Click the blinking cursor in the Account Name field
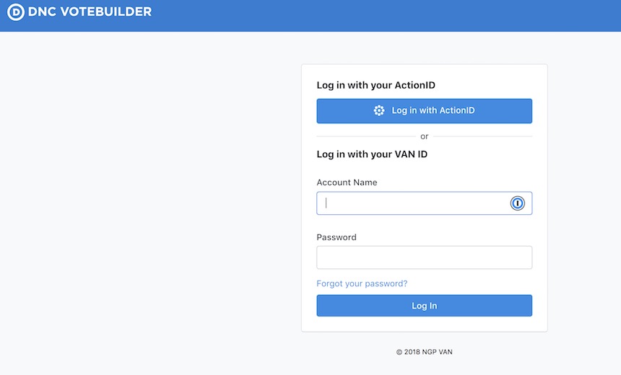 point(326,203)
